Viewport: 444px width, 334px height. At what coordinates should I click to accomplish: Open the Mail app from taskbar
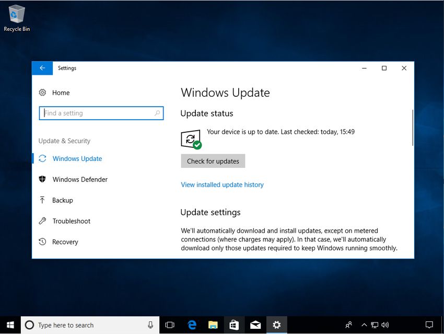click(x=255, y=325)
